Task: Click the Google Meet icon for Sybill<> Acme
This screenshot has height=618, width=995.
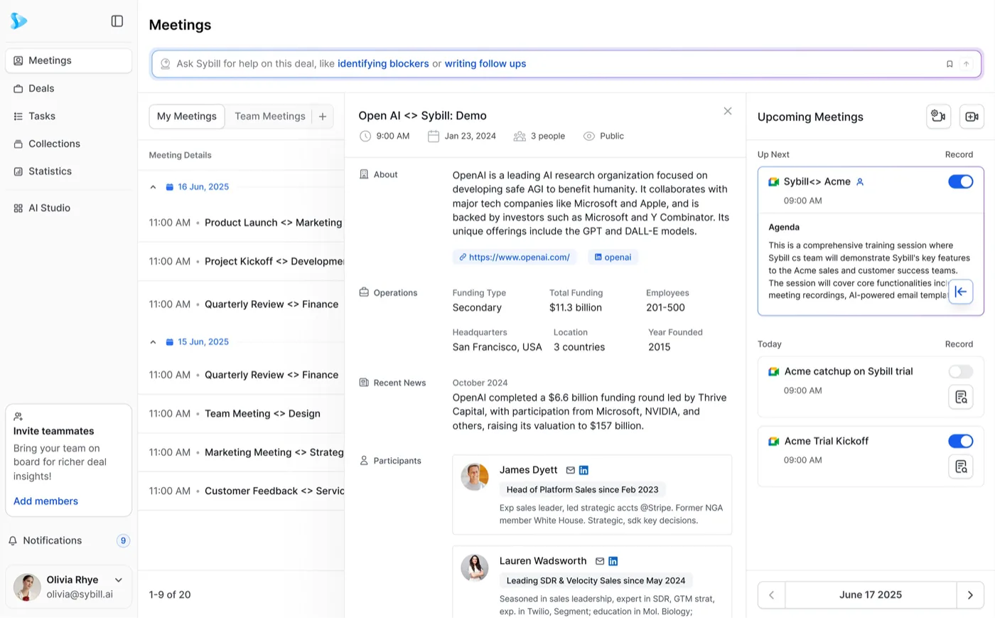Action: coord(773,182)
